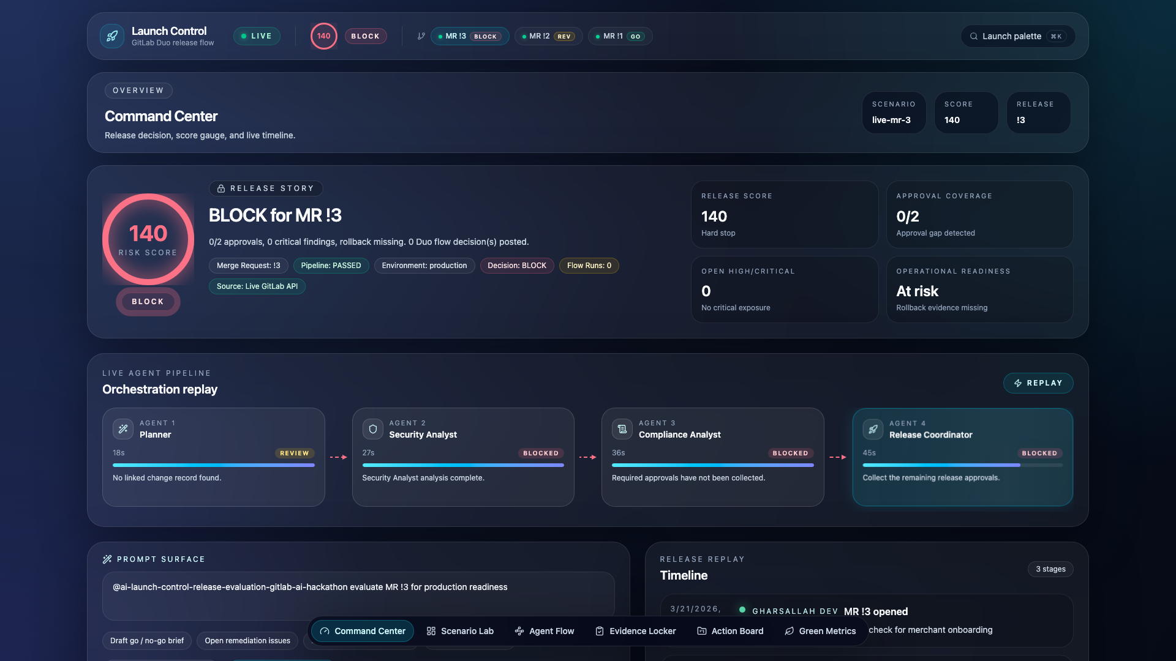This screenshot has height=661, width=1176.
Task: Click the Security Analyst shield icon
Action: (x=372, y=429)
